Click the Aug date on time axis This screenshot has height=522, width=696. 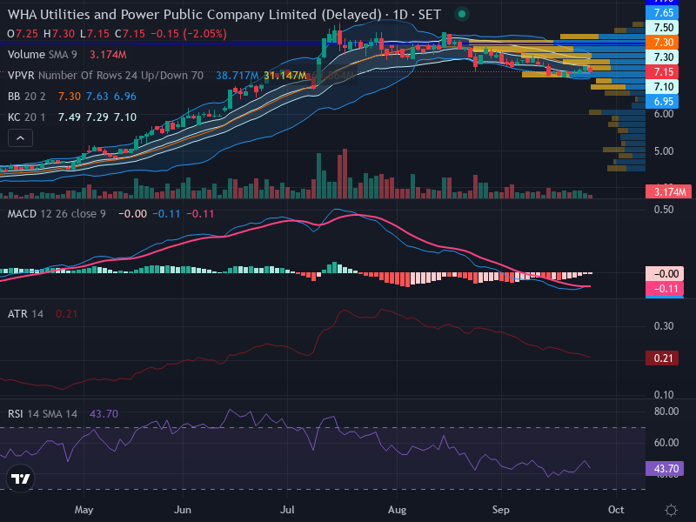tap(397, 510)
